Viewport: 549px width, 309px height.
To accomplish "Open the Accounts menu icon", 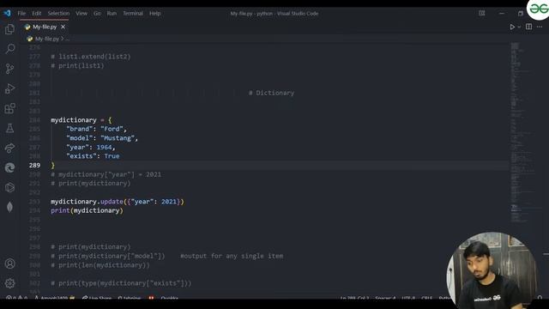I will (9, 264).
